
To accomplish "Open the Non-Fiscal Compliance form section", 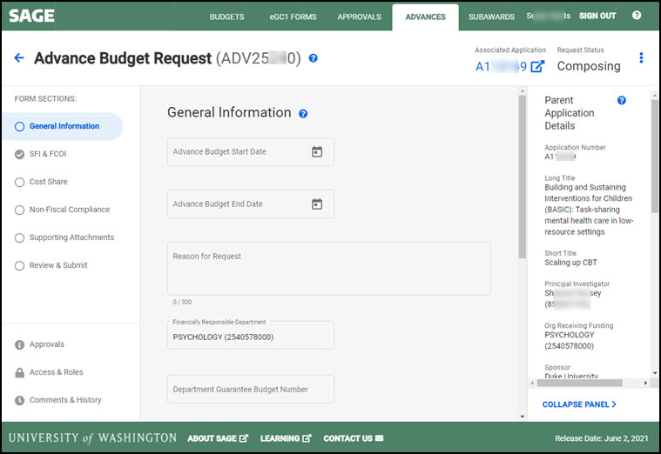I will click(69, 210).
